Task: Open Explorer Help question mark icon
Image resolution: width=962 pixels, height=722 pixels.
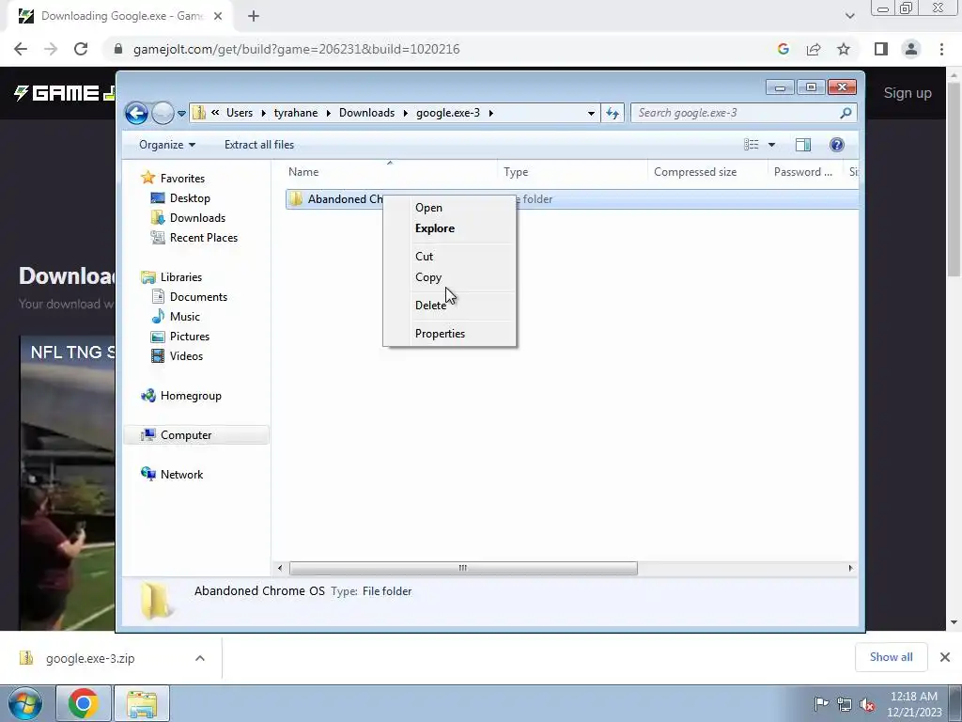Action: [837, 145]
